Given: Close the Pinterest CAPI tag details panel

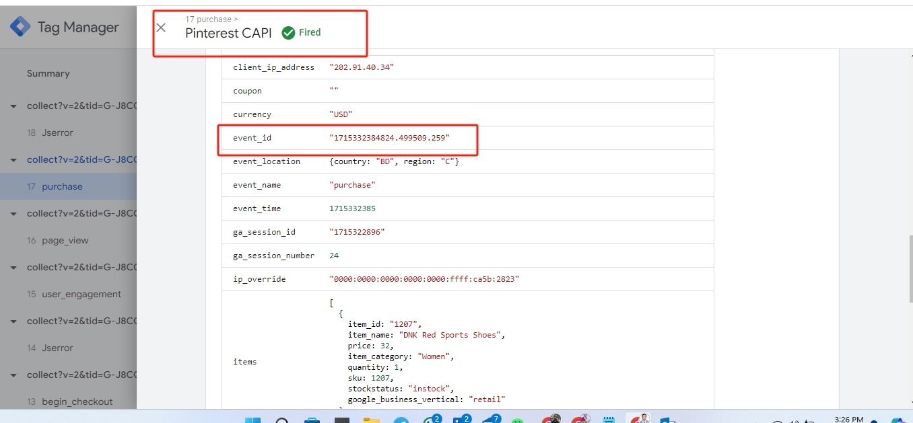Looking at the screenshot, I should point(161,28).
